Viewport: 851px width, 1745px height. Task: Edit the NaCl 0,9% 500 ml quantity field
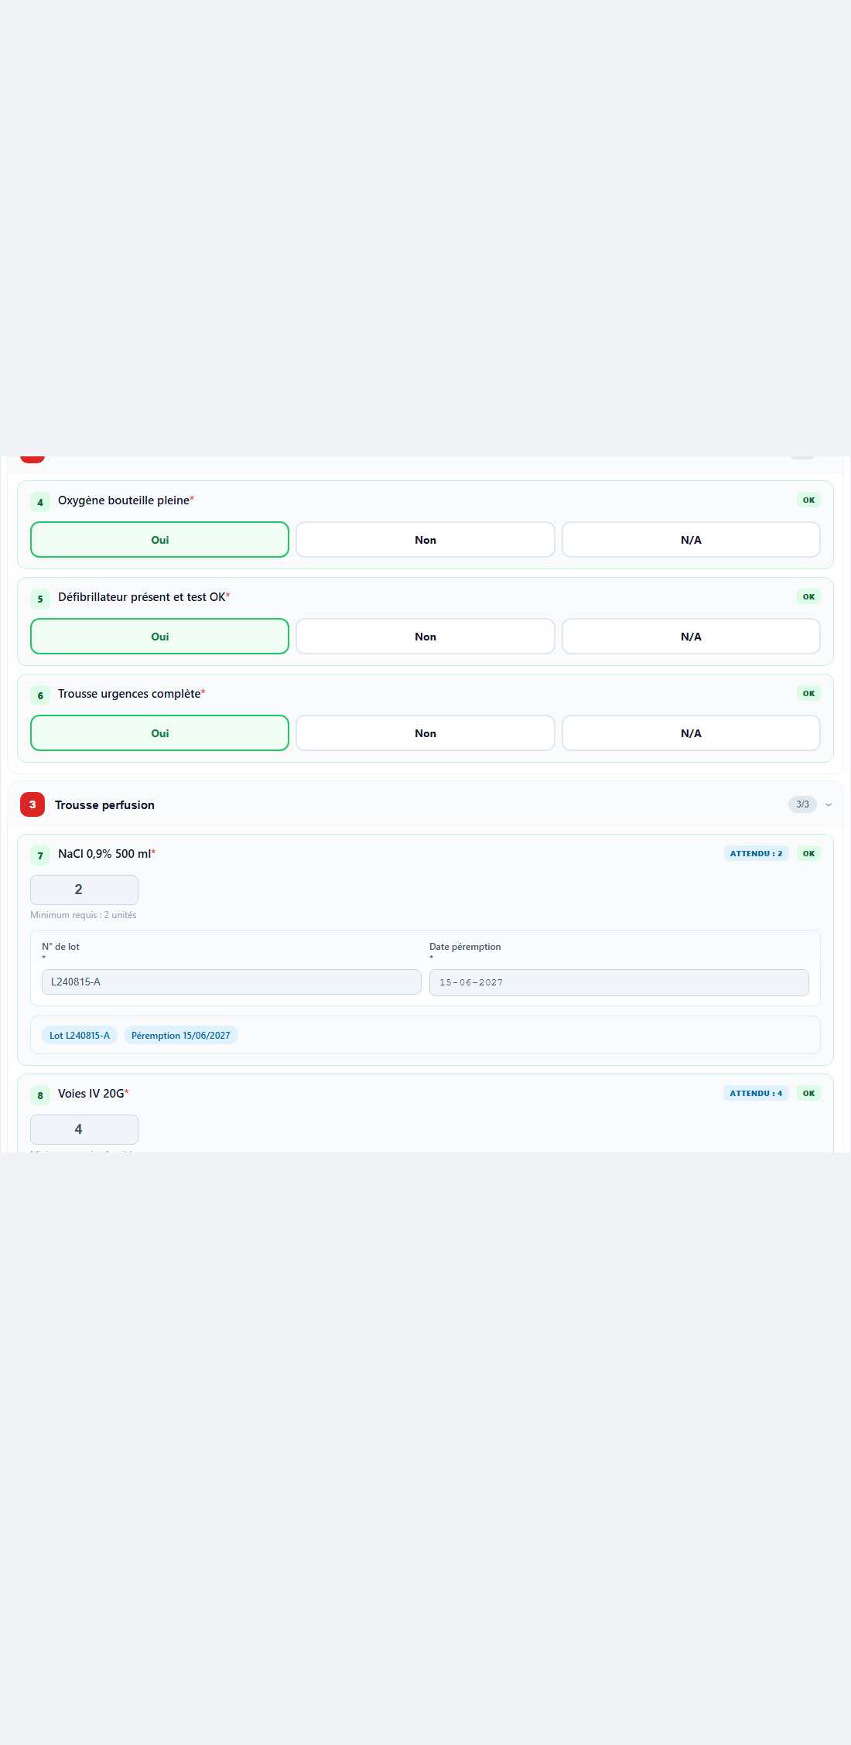tap(84, 890)
